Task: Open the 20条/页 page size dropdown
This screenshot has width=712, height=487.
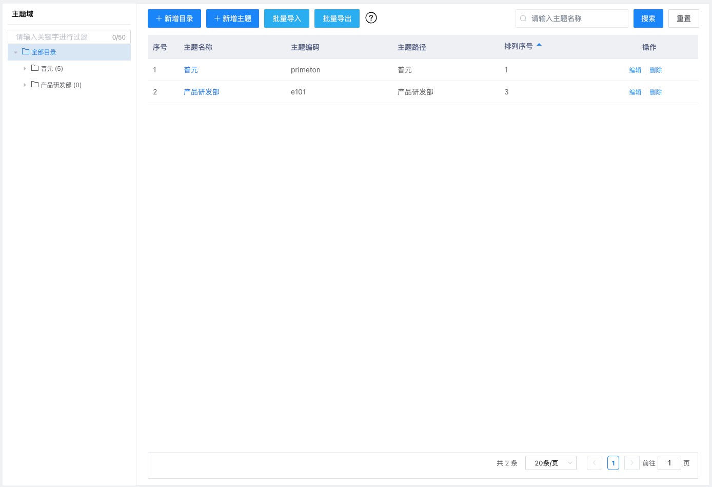Action: (x=550, y=462)
